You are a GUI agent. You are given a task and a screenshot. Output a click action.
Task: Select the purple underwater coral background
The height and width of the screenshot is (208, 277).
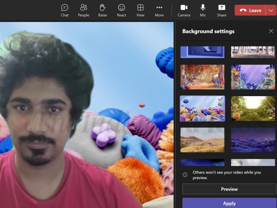[x=253, y=77]
